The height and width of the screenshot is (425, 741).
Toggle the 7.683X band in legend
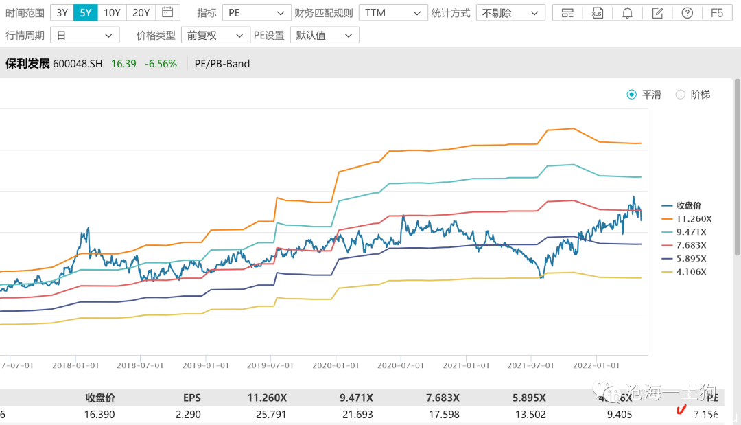(684, 245)
